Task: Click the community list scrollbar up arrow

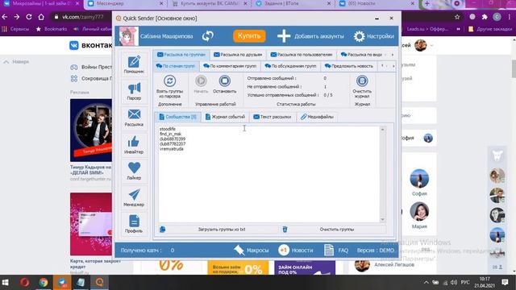Action: point(382,130)
